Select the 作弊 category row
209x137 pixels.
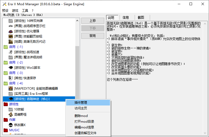click(12, 120)
